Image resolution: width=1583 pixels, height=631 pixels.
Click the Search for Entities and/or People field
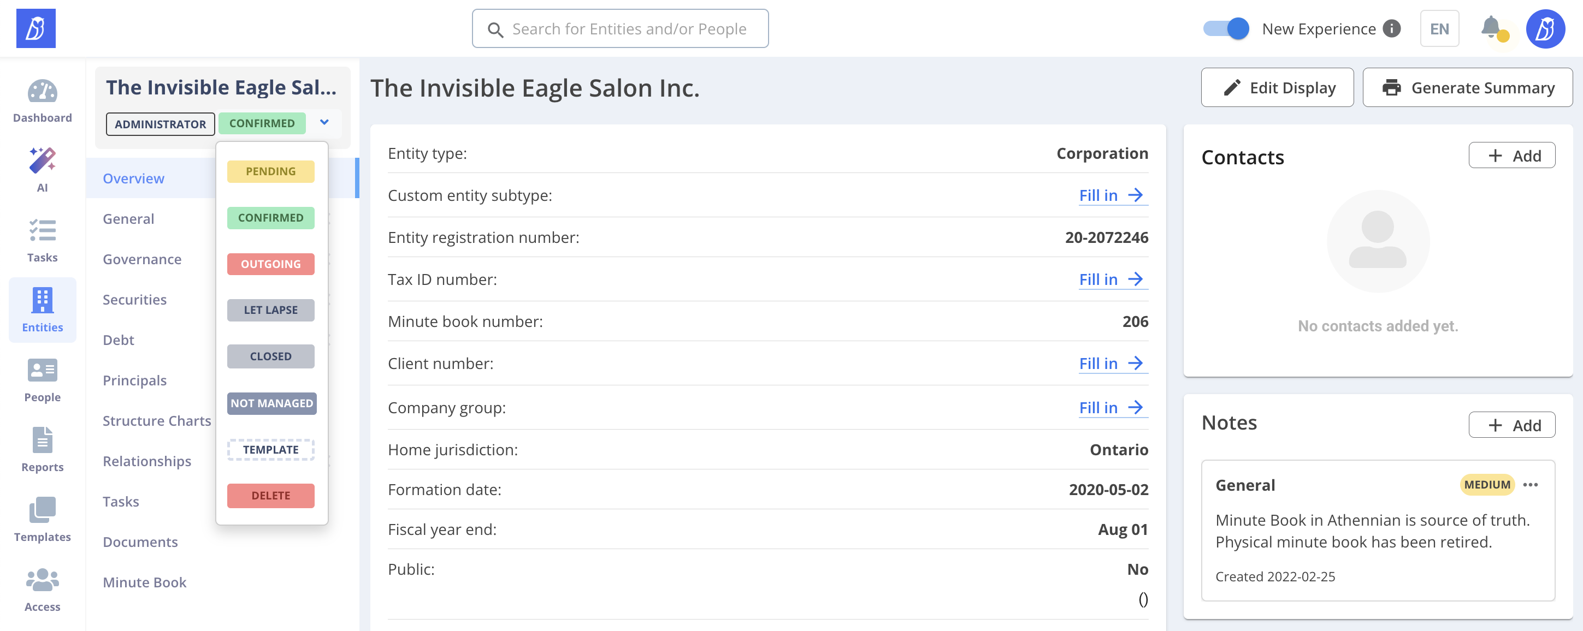click(628, 29)
